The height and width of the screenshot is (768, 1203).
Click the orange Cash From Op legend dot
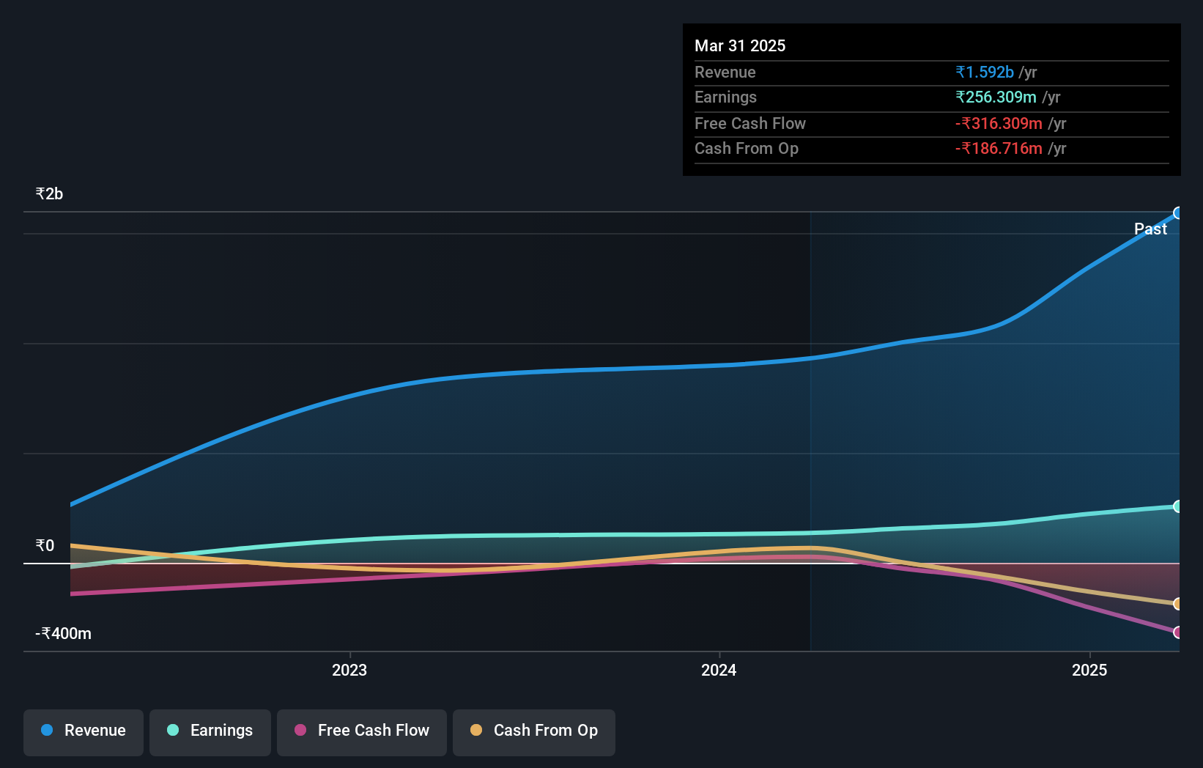[476, 730]
